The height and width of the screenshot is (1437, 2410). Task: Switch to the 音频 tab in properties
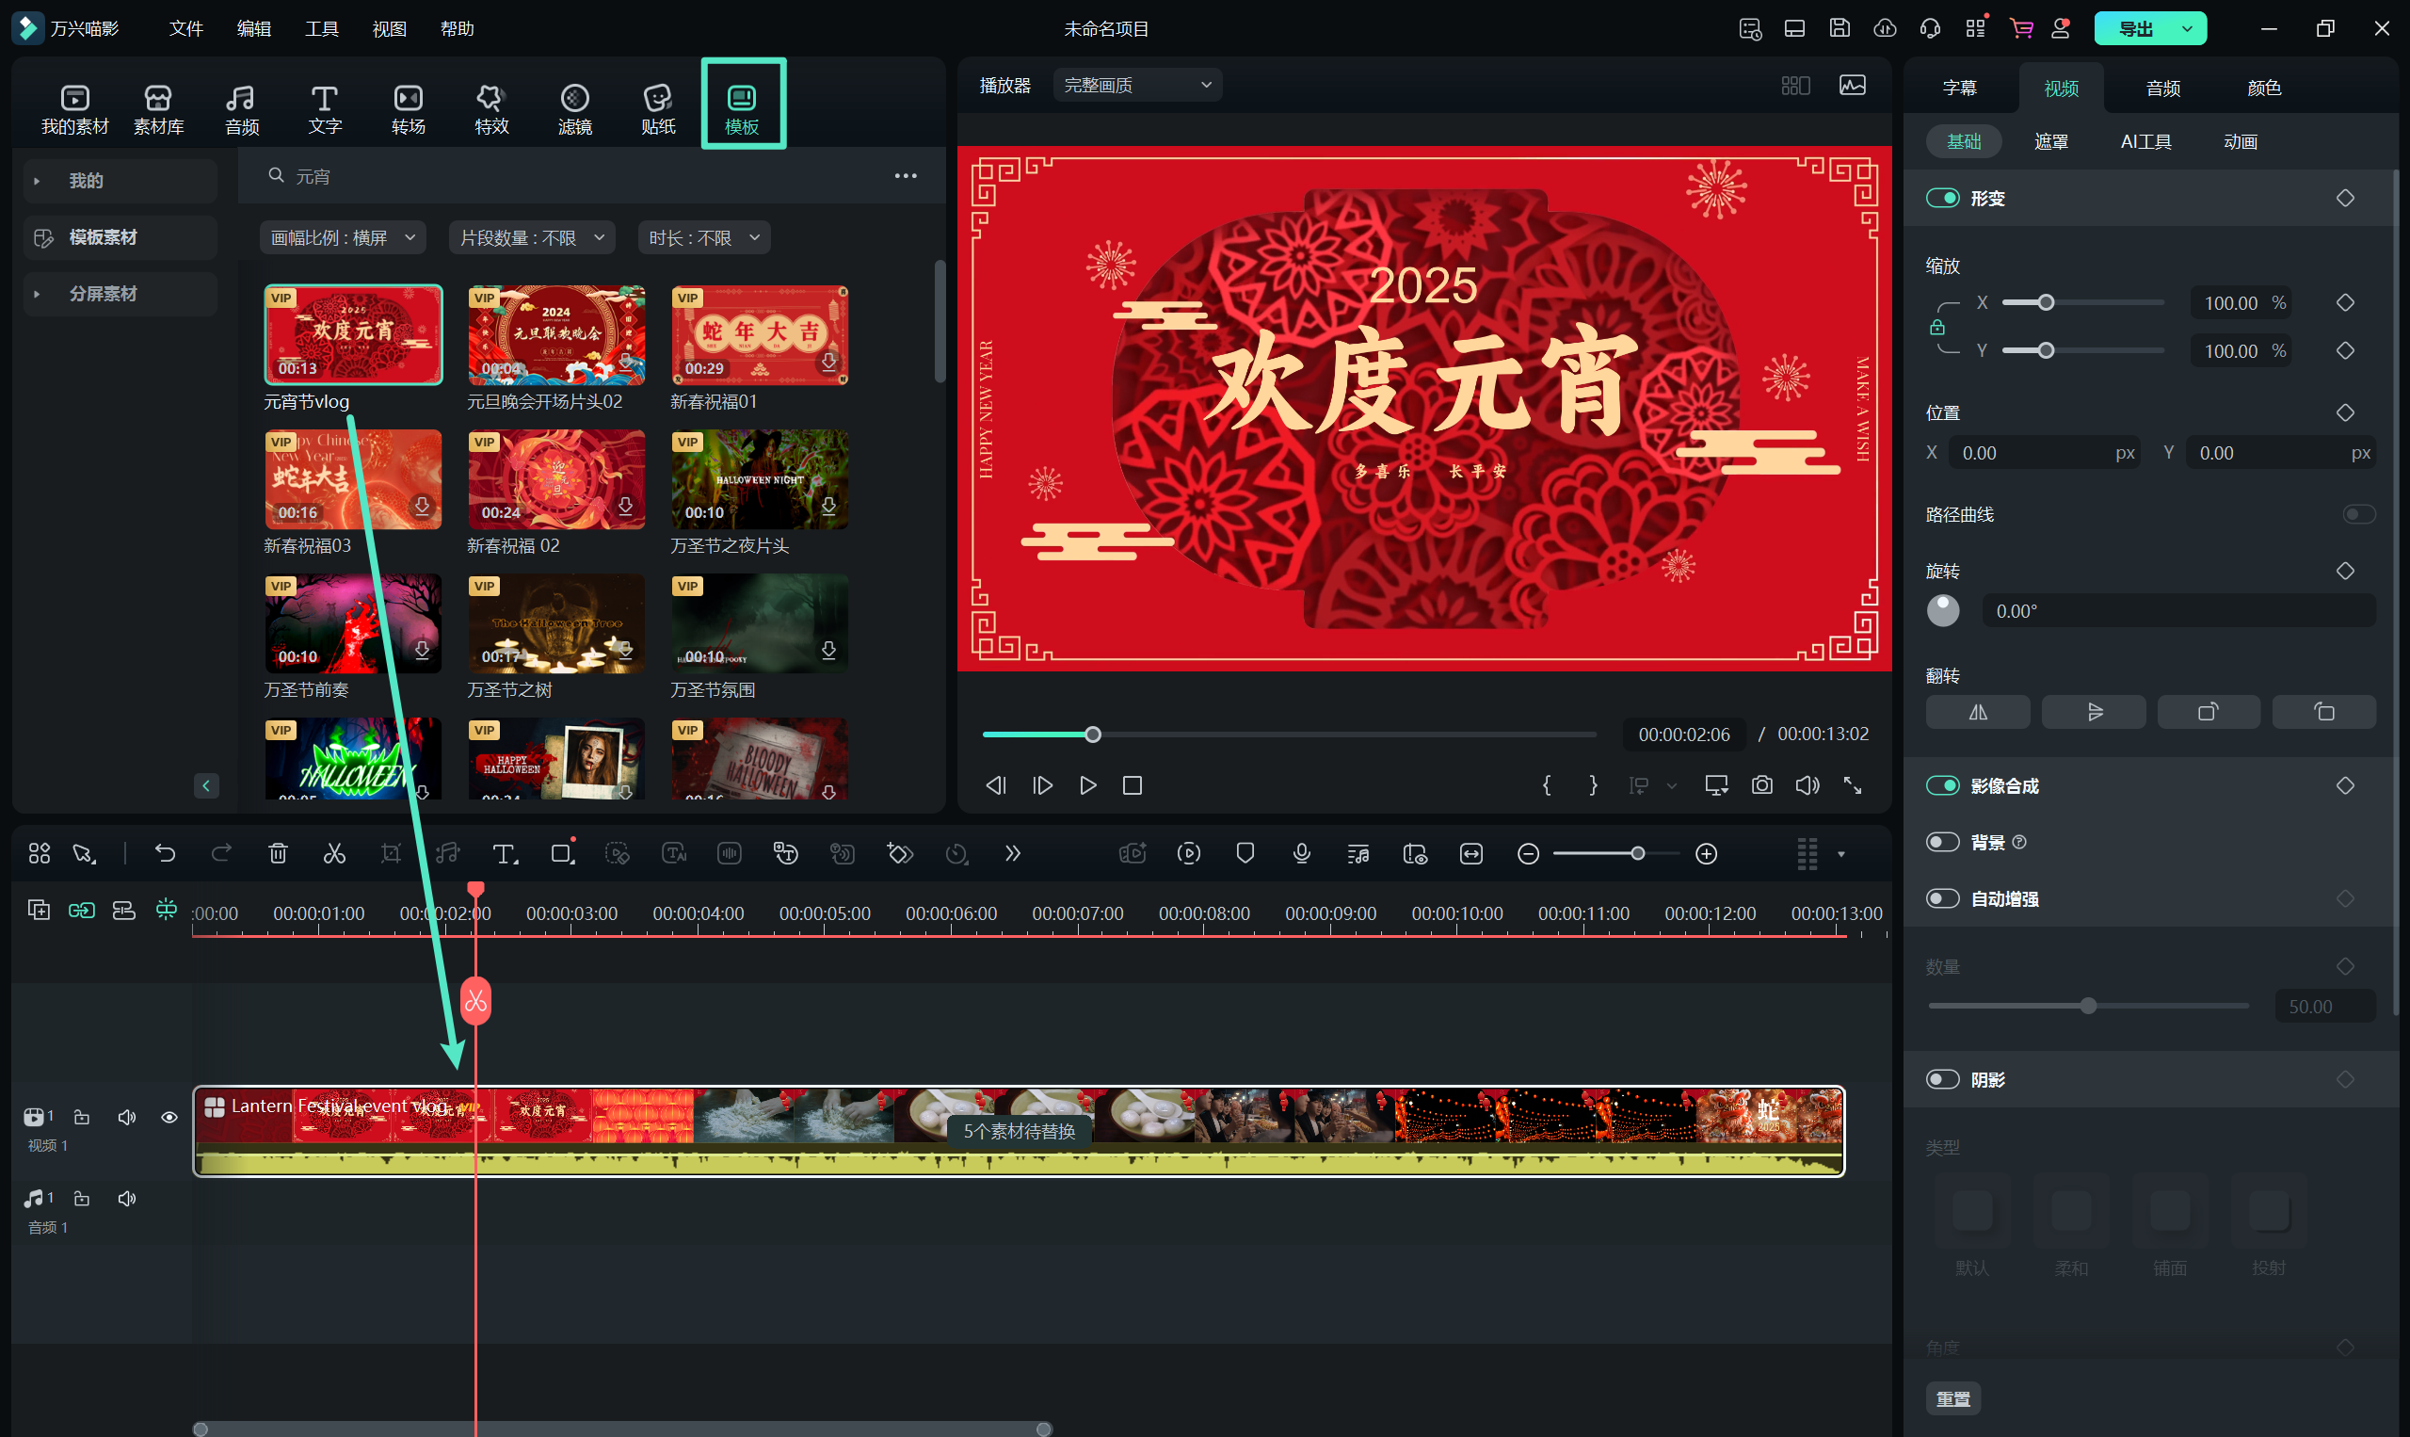[x=2162, y=89]
